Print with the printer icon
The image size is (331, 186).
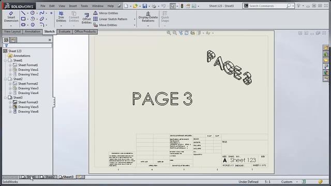(154, 6)
